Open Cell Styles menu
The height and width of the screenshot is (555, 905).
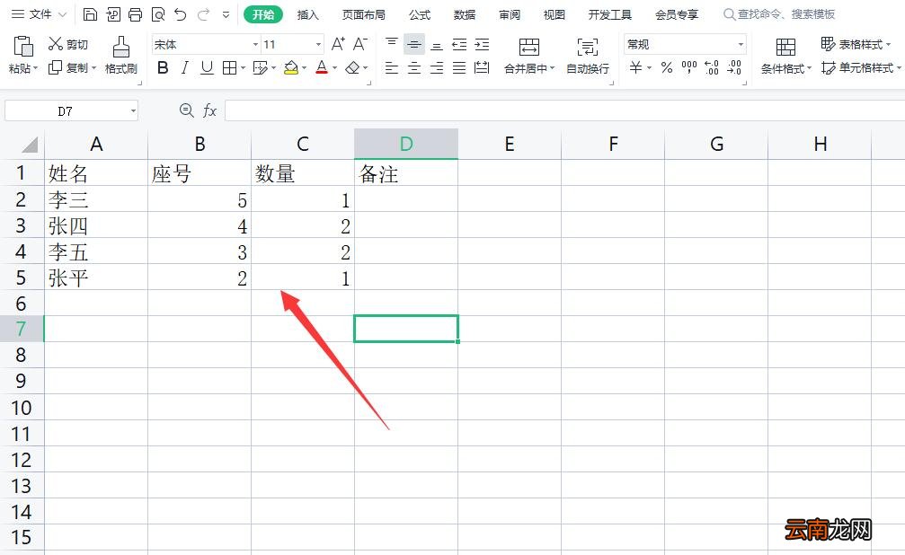[x=861, y=68]
